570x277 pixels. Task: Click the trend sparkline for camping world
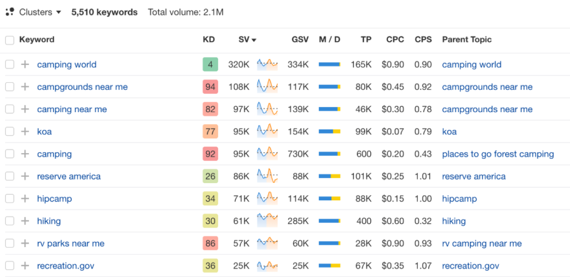coord(267,64)
